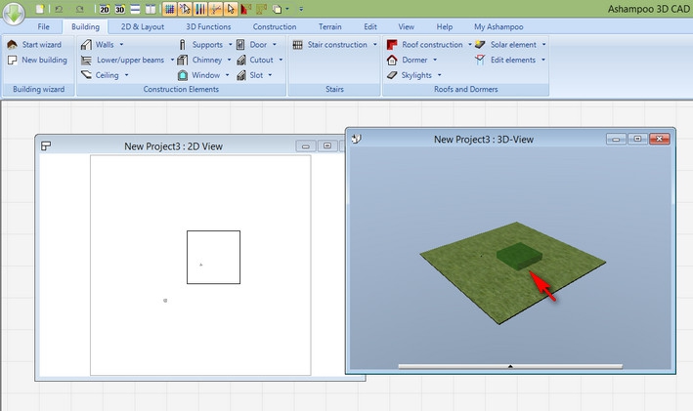Select the Supports tool icon

[183, 45]
